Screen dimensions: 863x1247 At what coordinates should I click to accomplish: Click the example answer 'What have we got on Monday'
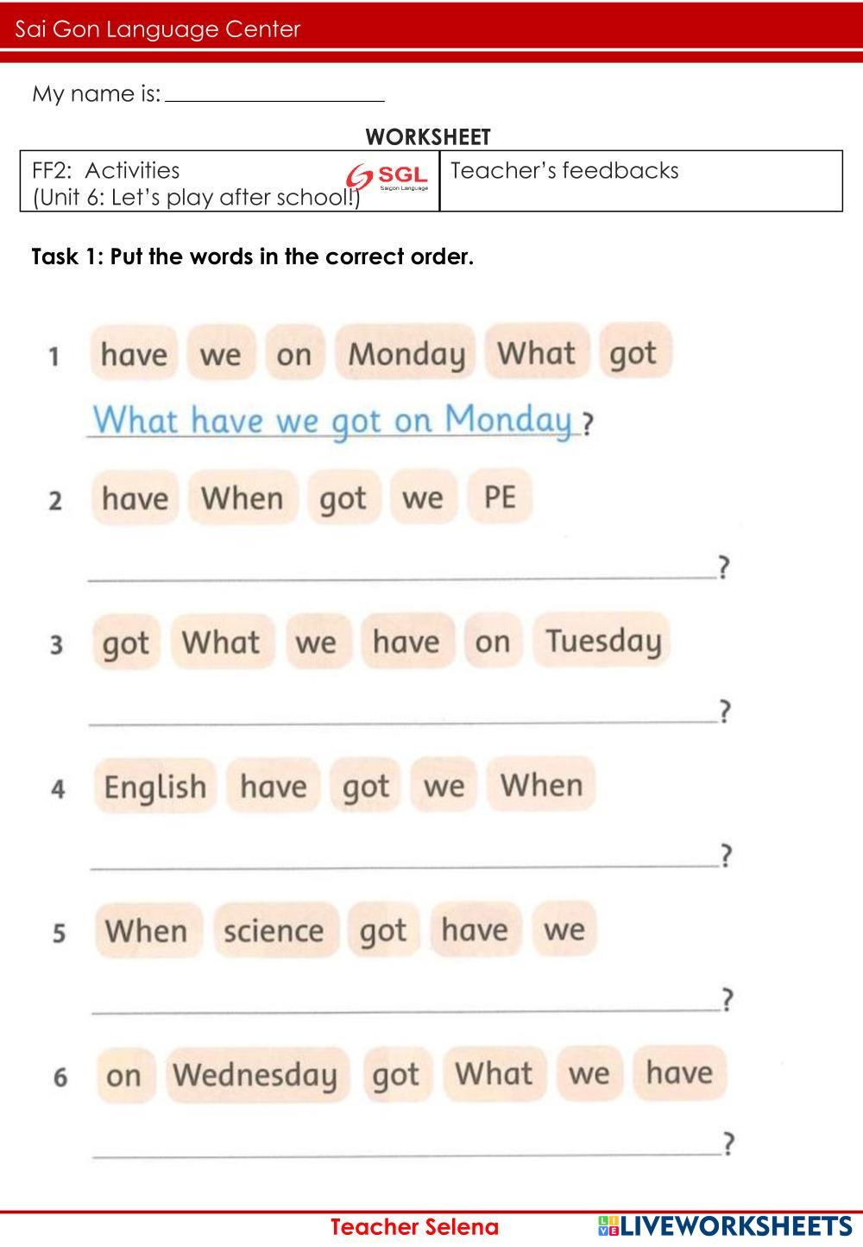[x=333, y=421]
